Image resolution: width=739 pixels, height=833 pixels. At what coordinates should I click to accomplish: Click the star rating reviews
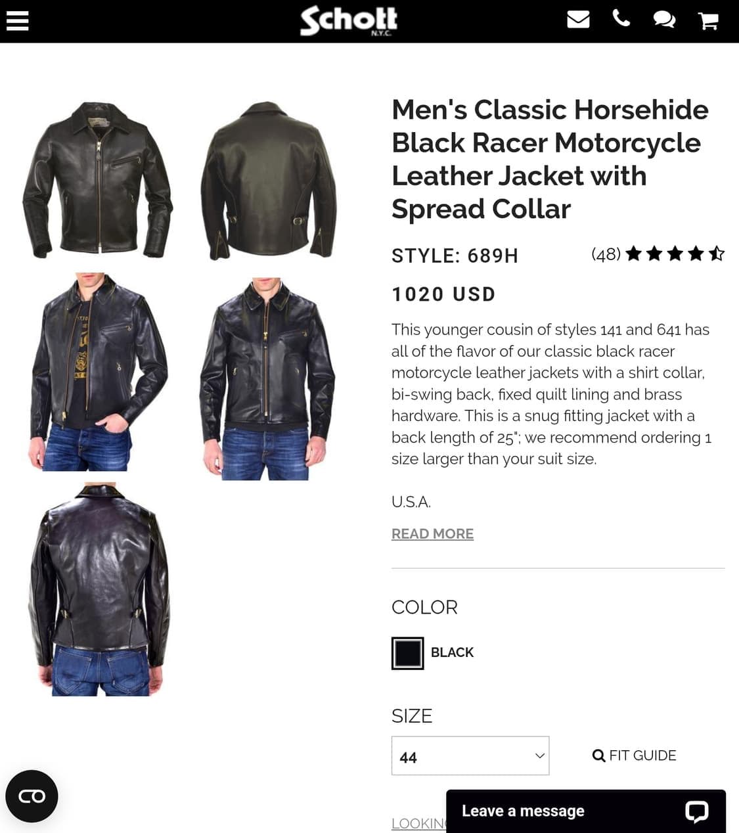[675, 254]
